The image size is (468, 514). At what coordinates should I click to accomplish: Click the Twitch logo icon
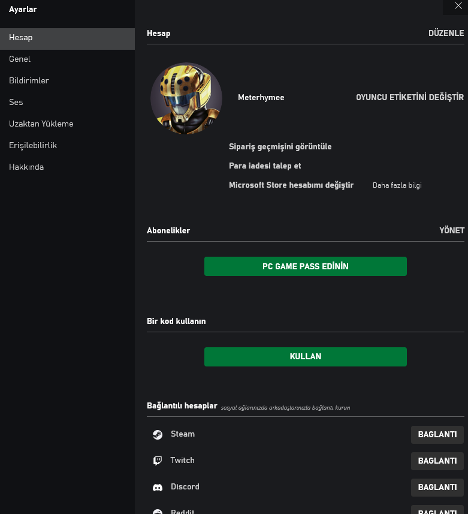click(x=158, y=461)
